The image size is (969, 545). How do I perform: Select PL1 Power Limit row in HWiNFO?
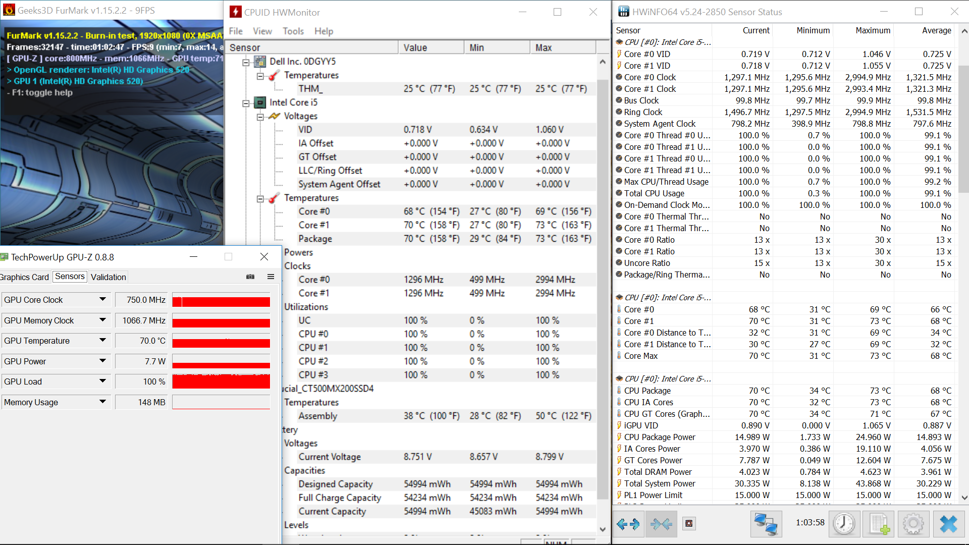pyautogui.click(x=785, y=495)
